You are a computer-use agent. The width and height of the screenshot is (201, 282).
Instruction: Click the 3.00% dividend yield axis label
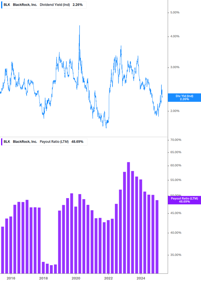tap(175, 67)
